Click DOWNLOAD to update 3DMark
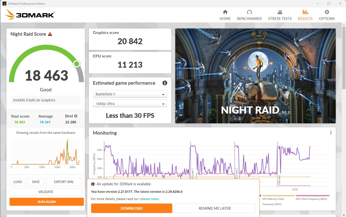Screen dimensions: 346x217 132,208
